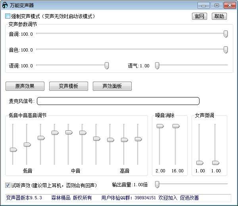Enable the 强制变声模式 checkbox
This screenshot has height=206, width=238.
(x=8, y=16)
